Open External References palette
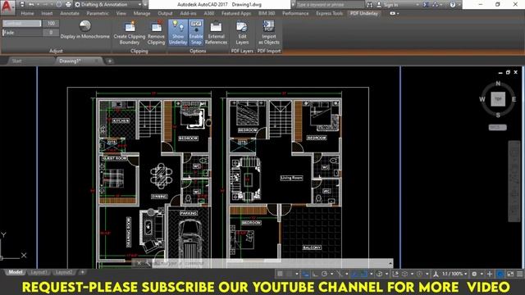This screenshot has width=525, height=295. coord(216,33)
